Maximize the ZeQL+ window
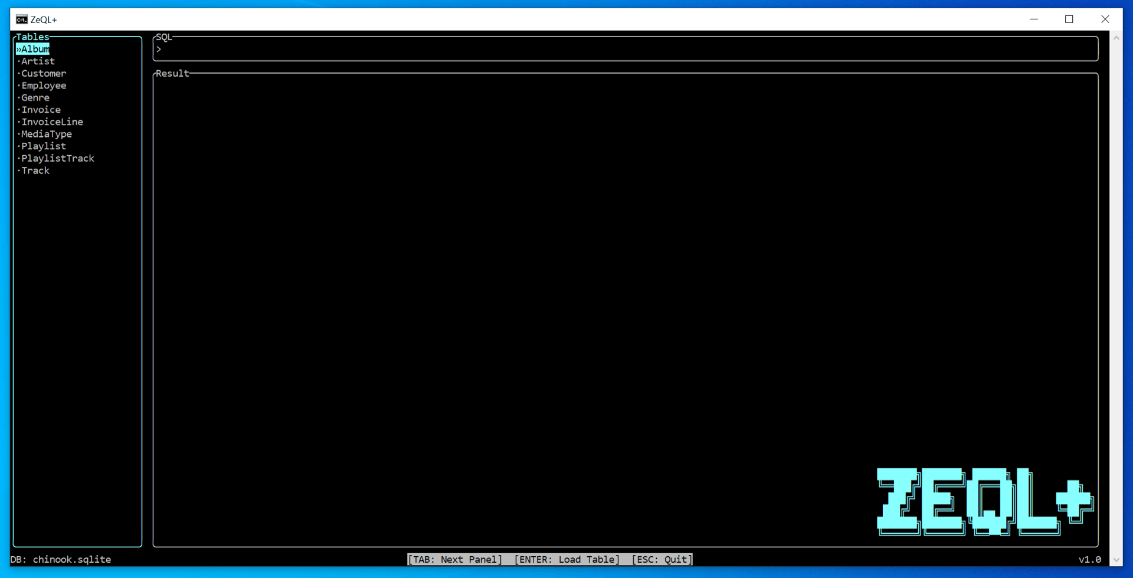 click(x=1069, y=19)
